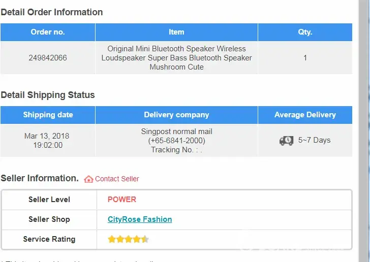Click the Mini Bluetooth Speaker item name
Viewport: 370px width, 262px height.
[176, 58]
